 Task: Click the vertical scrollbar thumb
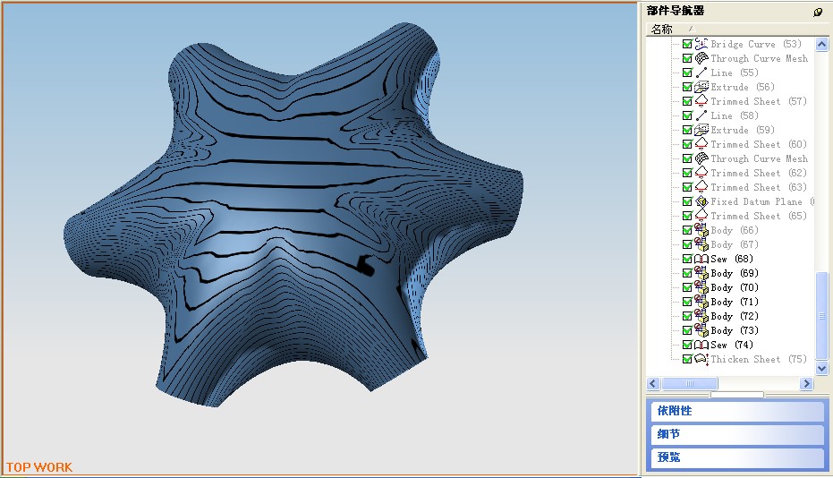[x=822, y=316]
